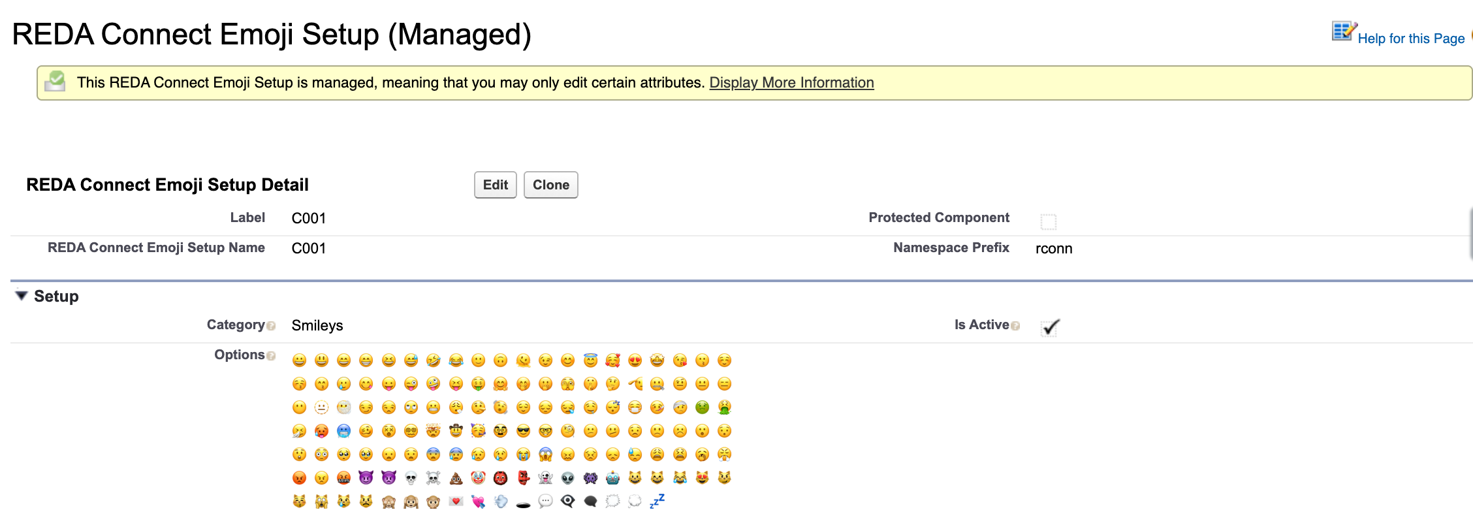Click the zipper-mouth face emoji
The image size is (1473, 514).
[x=657, y=383]
